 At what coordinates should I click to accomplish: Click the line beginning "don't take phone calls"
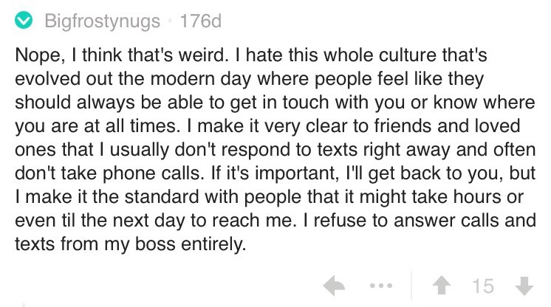(x=275, y=173)
